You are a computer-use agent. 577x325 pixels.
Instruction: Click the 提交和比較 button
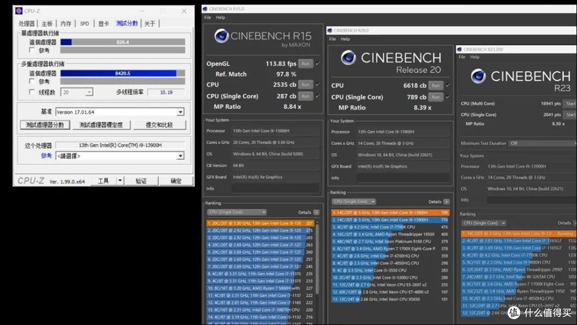click(x=159, y=125)
